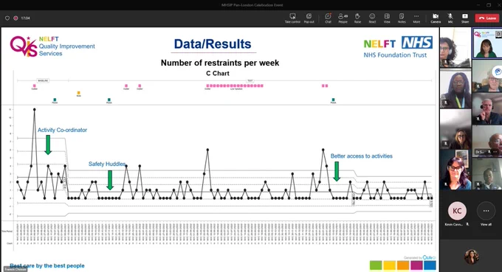Click the red recording indicator
The width and height of the screenshot is (502, 272).
coord(16,18)
